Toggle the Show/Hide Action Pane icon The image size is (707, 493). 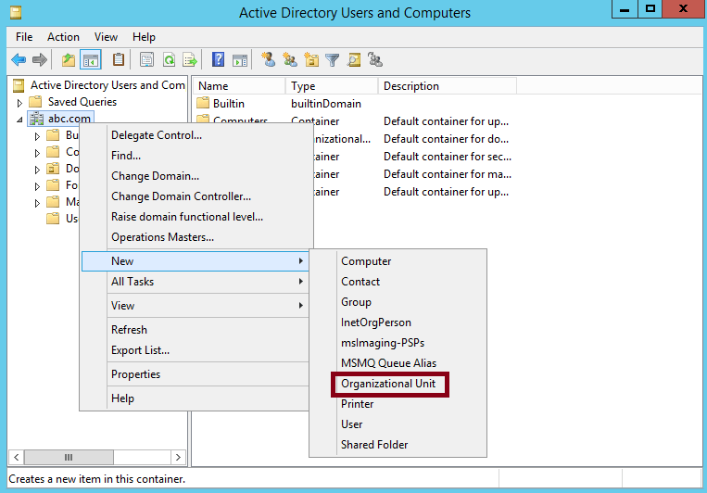240,59
